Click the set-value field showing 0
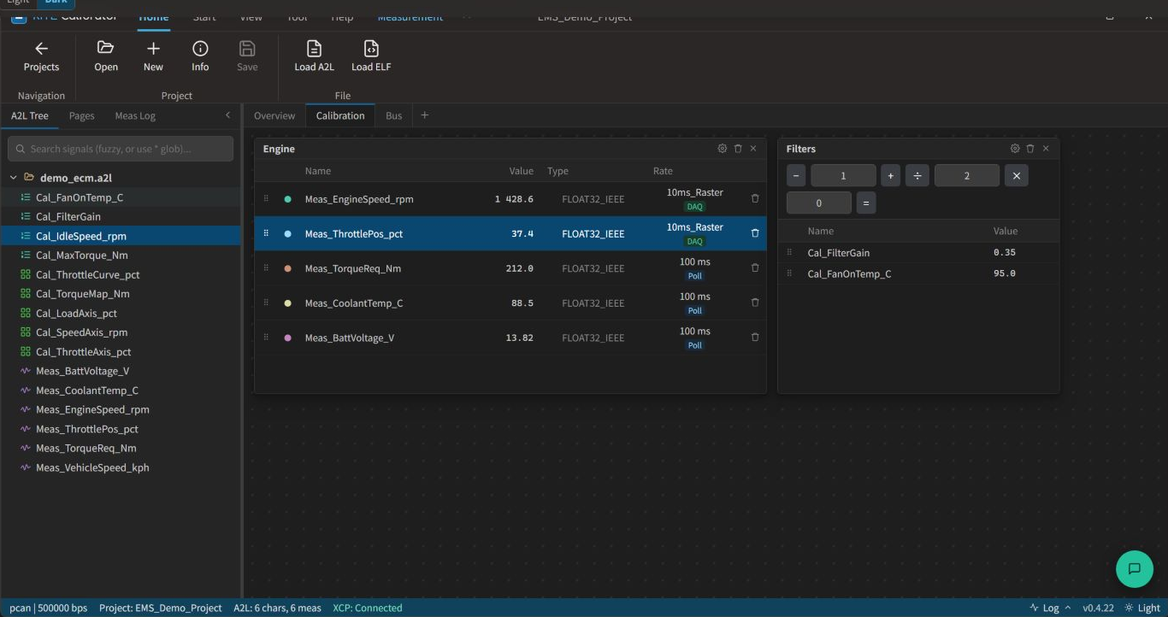Screen dimensions: 1168x617 [819, 203]
